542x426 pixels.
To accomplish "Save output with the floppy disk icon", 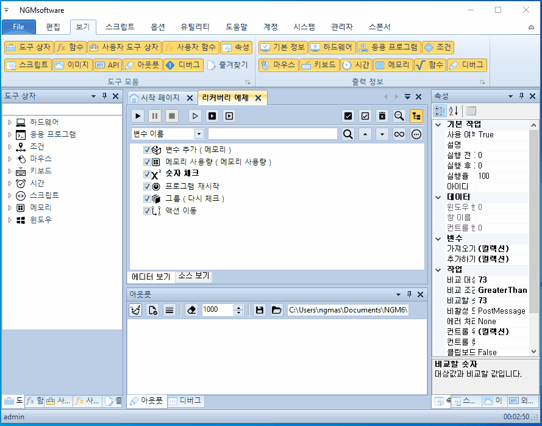I will click(x=260, y=310).
